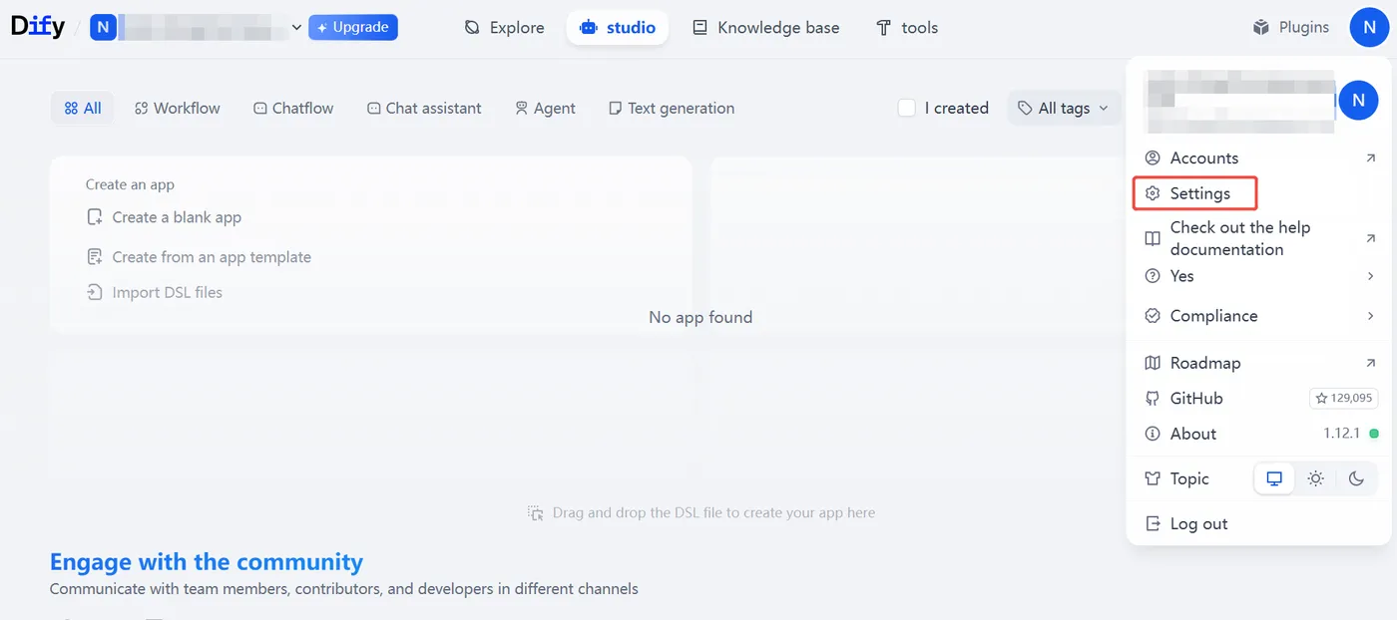1397x620 pixels.
Task: Filter apps by the Workflow tab
Action: [x=178, y=108]
